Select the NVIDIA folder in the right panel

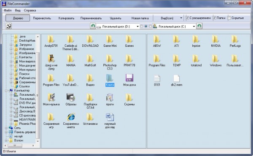(x=215, y=39)
